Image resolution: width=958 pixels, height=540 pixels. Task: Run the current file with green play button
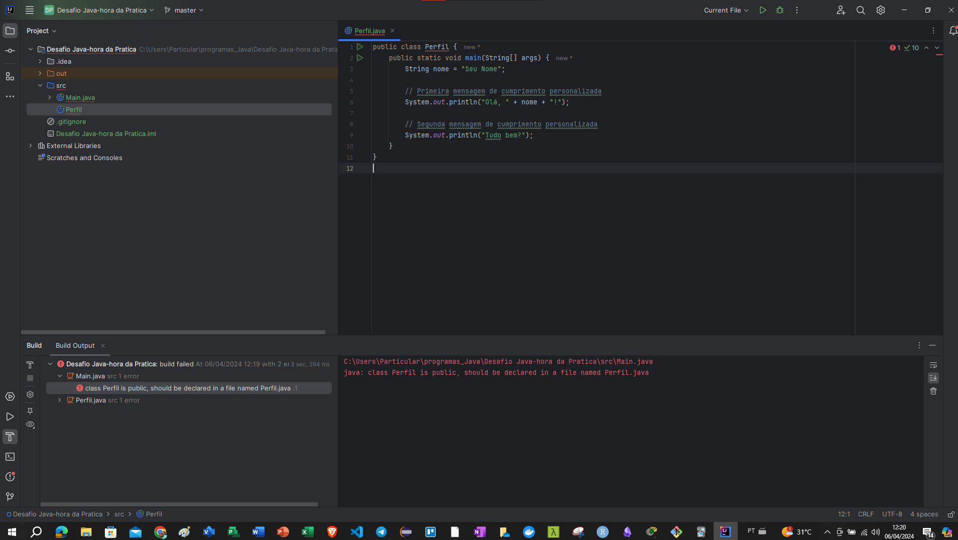point(763,10)
